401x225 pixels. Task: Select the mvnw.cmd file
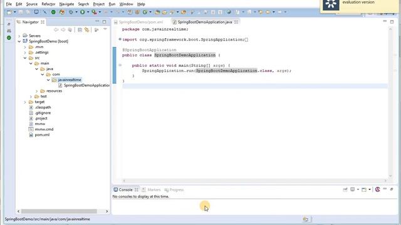(41, 129)
